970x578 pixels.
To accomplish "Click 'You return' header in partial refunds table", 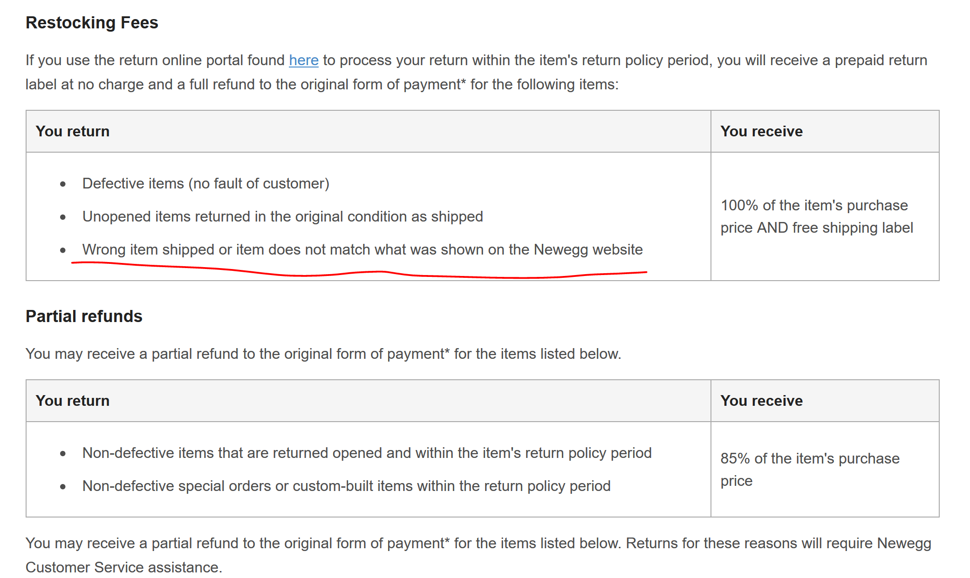I will 73,401.
